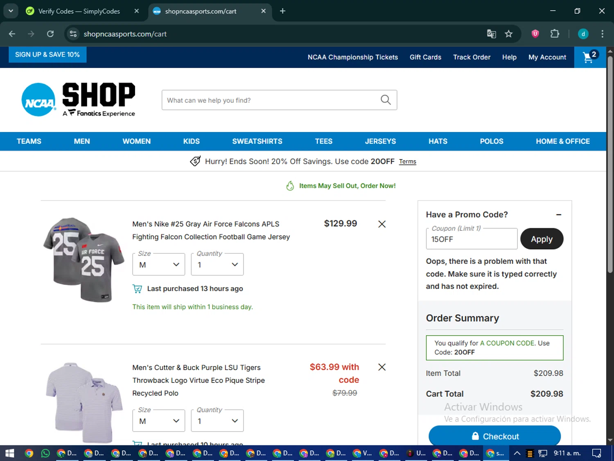Image resolution: width=614 pixels, height=461 pixels.
Task: Open Windows notification center
Action: [596, 453]
